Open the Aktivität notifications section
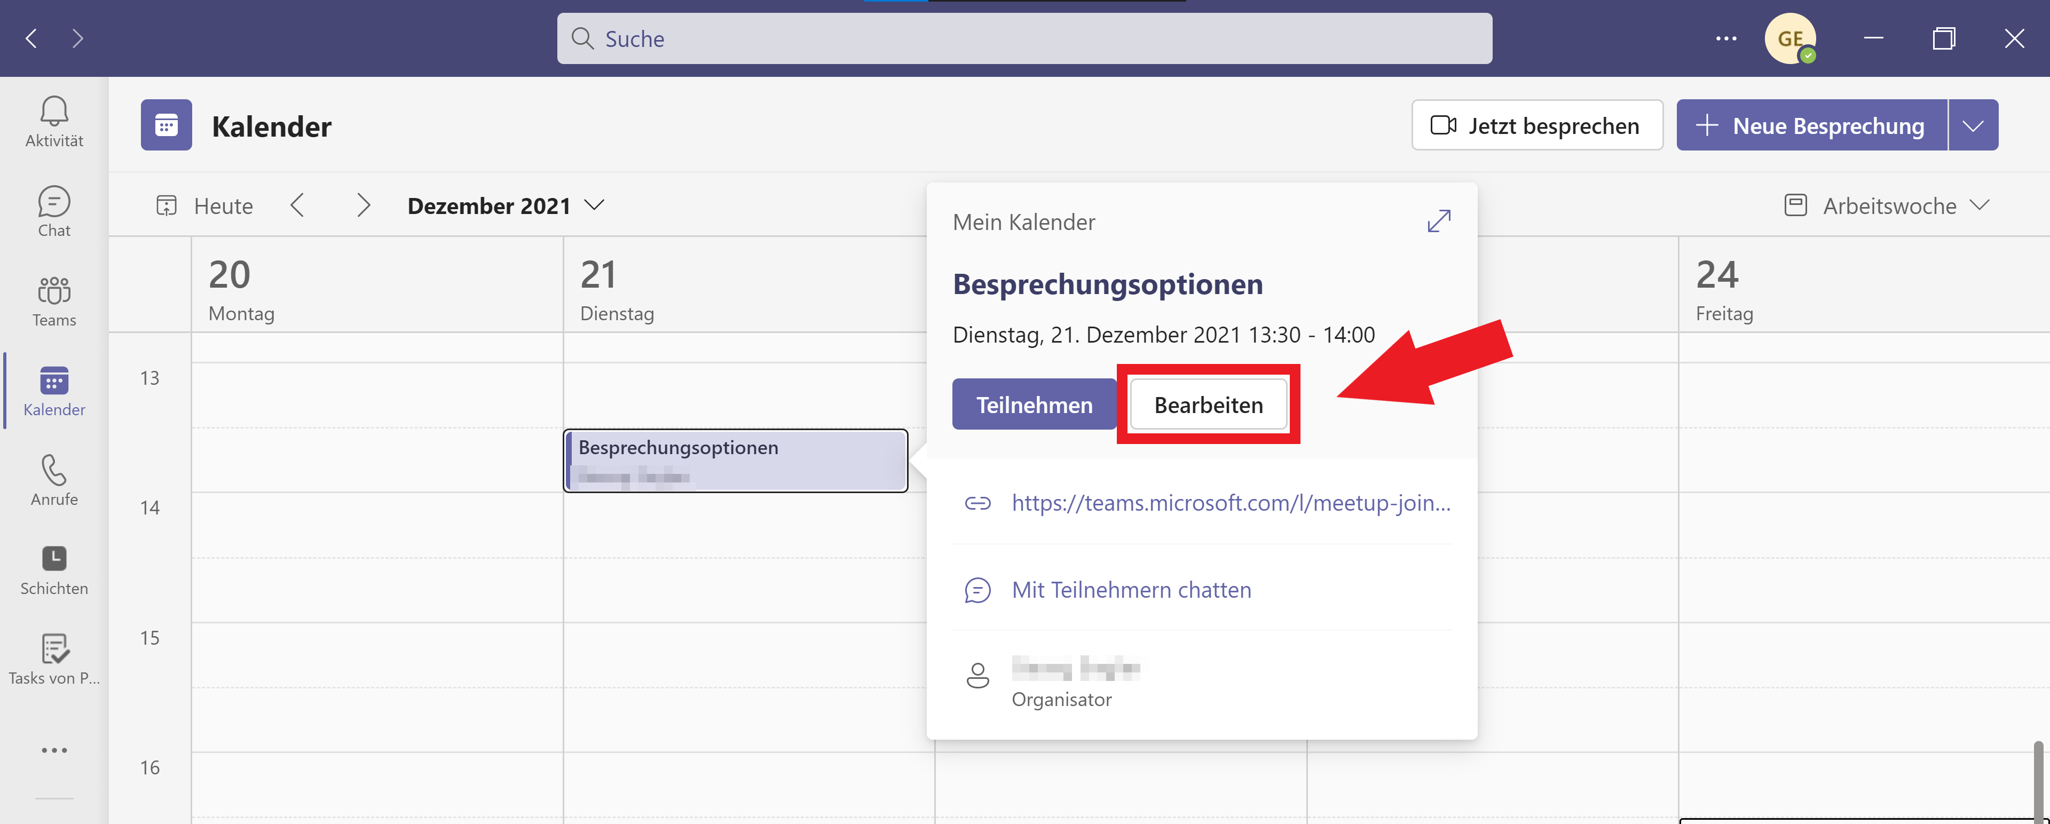The width and height of the screenshot is (2050, 824). point(54,122)
